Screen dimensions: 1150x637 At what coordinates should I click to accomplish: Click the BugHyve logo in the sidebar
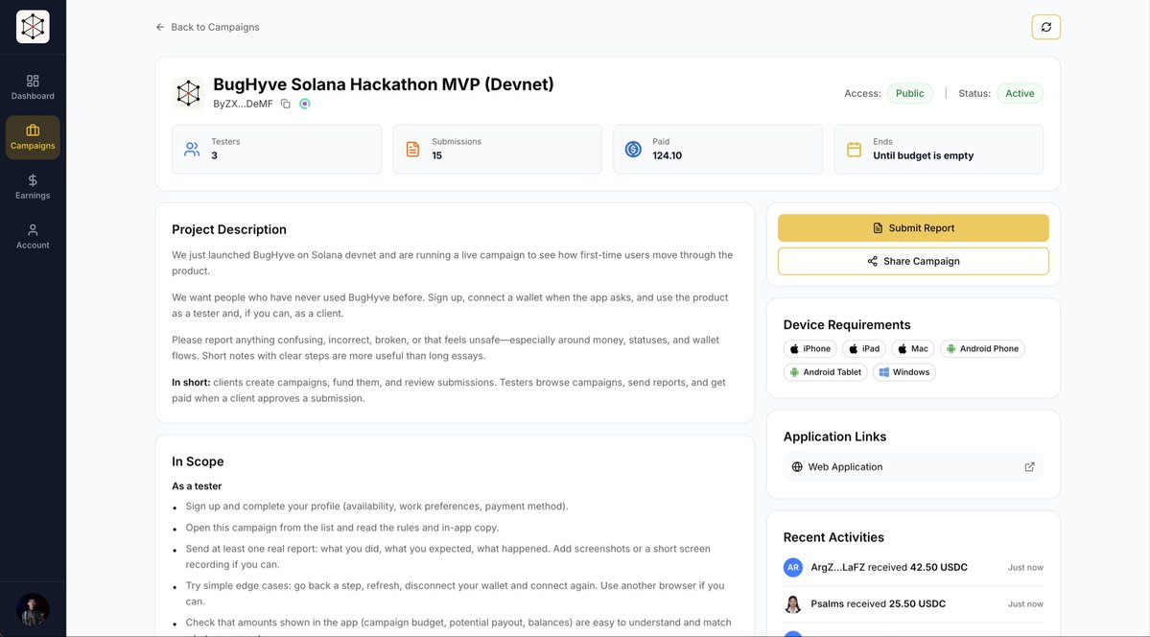(x=33, y=27)
